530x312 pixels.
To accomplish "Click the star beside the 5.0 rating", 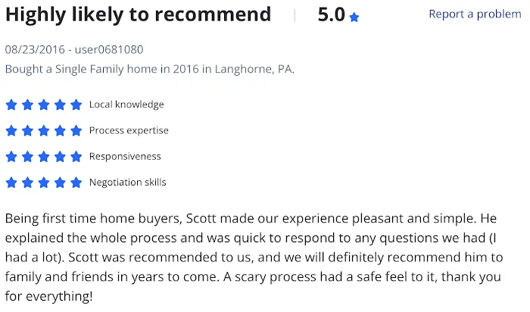I will click(x=354, y=17).
